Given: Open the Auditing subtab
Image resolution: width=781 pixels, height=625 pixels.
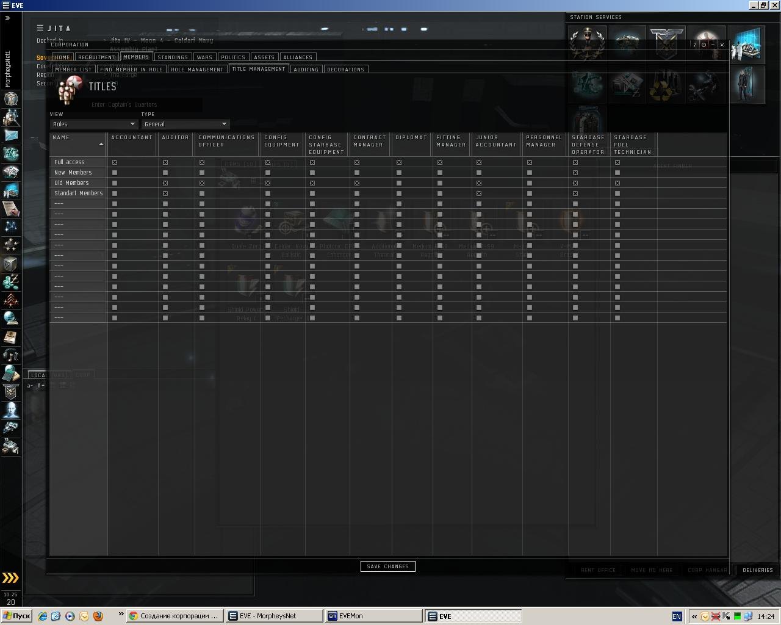Looking at the screenshot, I should [x=306, y=70].
